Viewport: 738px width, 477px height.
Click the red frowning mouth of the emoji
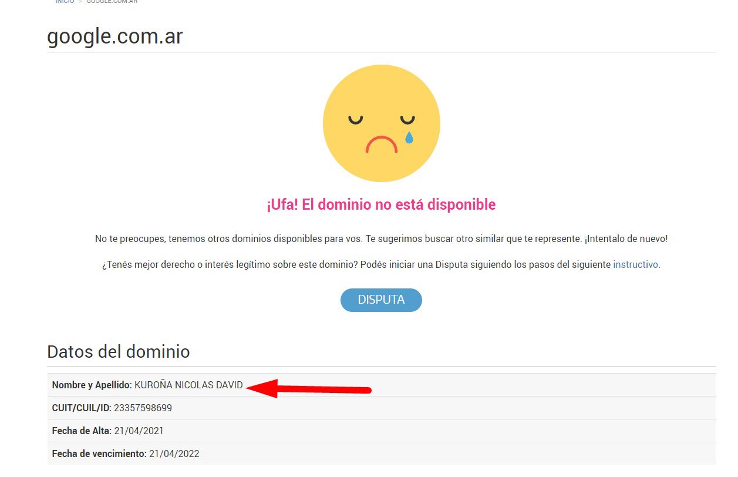click(x=382, y=145)
